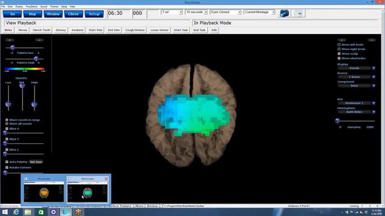The width and height of the screenshot is (385, 216).
Task: Toggle Show left brain checkbox
Action: click(x=339, y=44)
